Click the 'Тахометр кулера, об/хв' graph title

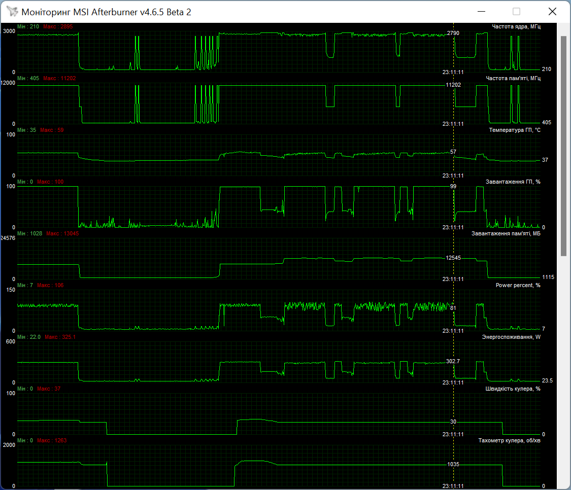[509, 440]
